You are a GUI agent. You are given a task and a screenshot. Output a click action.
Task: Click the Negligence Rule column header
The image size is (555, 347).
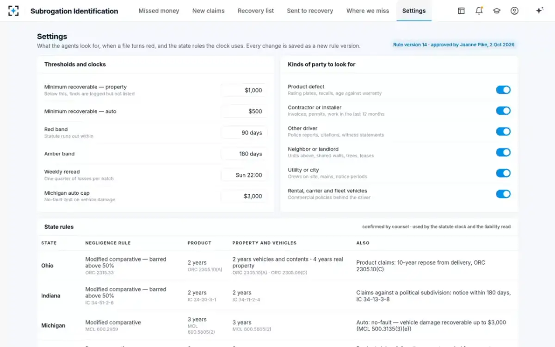point(108,243)
